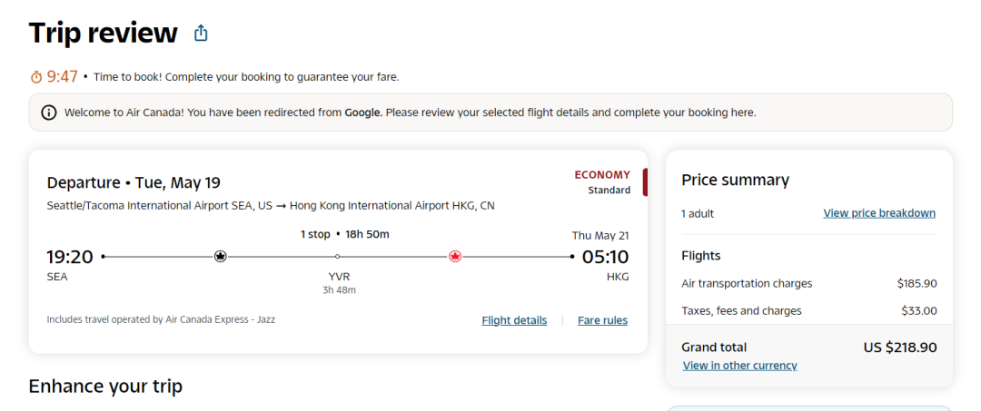The width and height of the screenshot is (981, 411).
Task: Click the 19:20 SEA departure time
Action: coord(70,257)
